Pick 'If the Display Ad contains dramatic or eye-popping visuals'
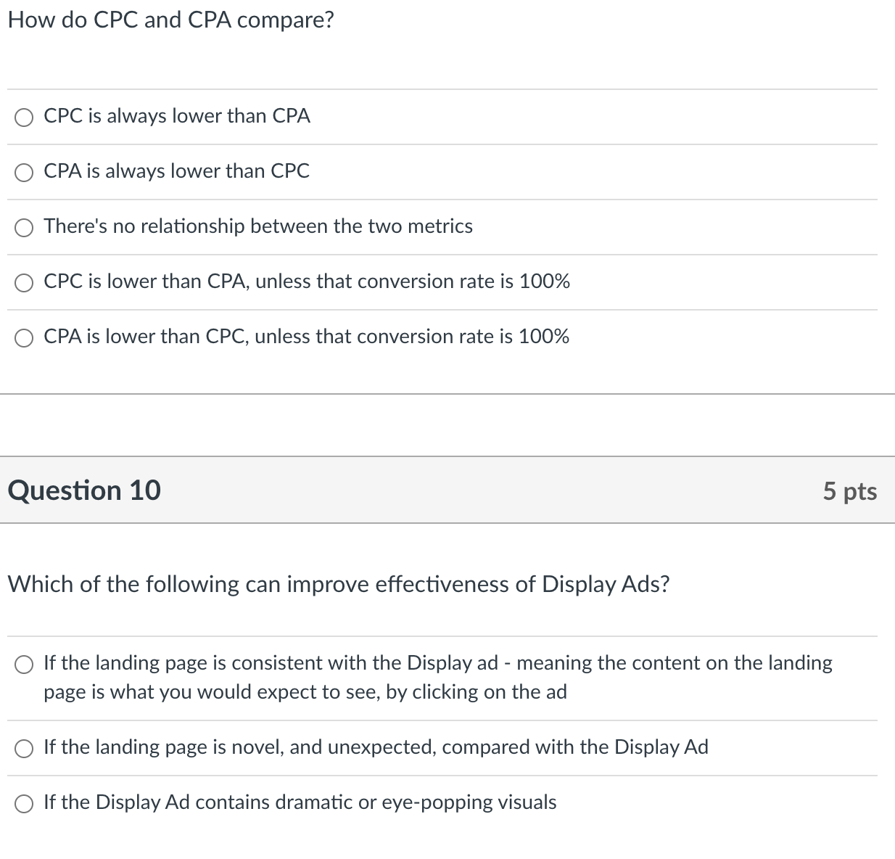The image size is (895, 859). tap(24, 803)
